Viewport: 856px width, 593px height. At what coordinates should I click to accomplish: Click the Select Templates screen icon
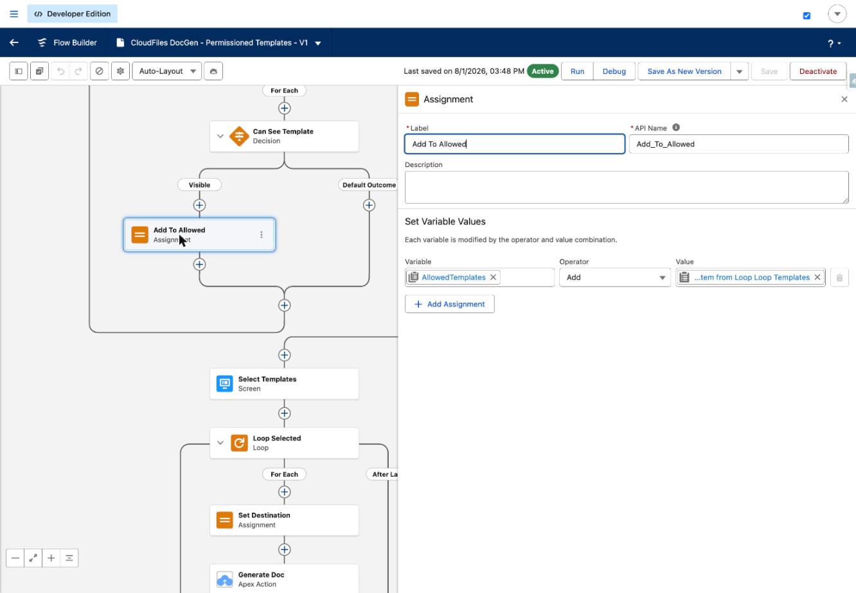[x=224, y=384]
